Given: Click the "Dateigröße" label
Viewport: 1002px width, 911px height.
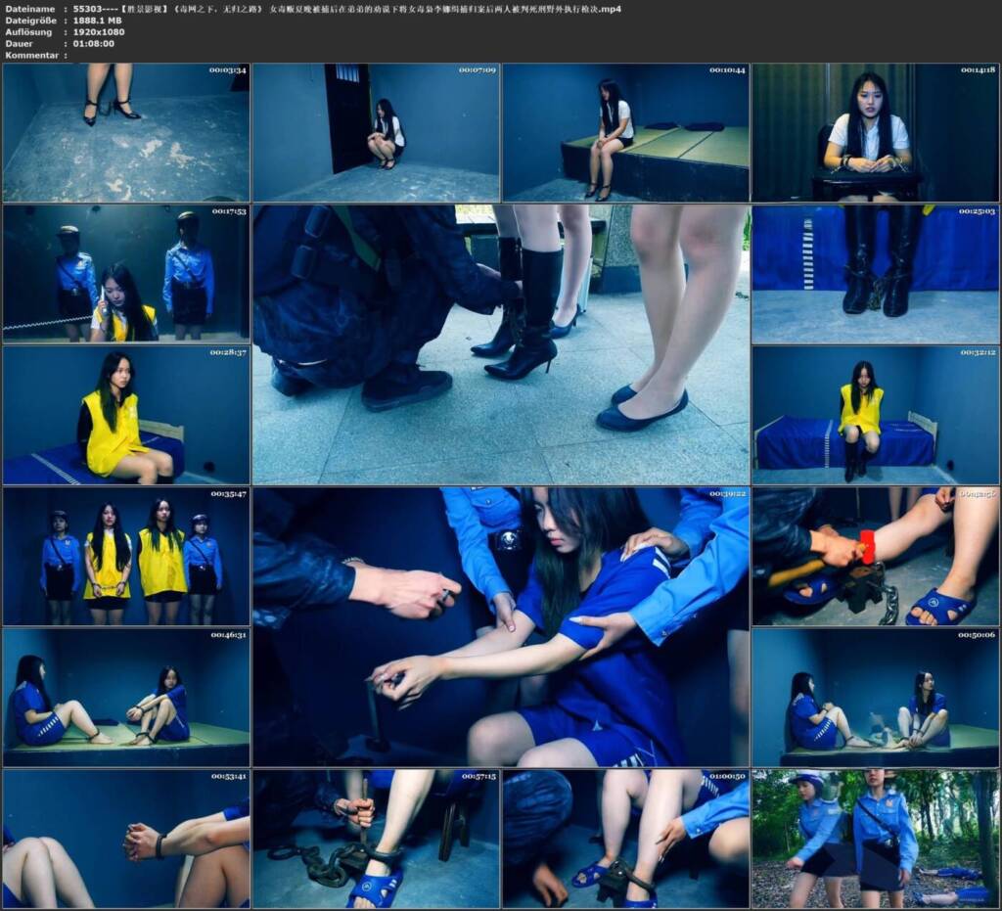Looking at the screenshot, I should pyautogui.click(x=31, y=21).
